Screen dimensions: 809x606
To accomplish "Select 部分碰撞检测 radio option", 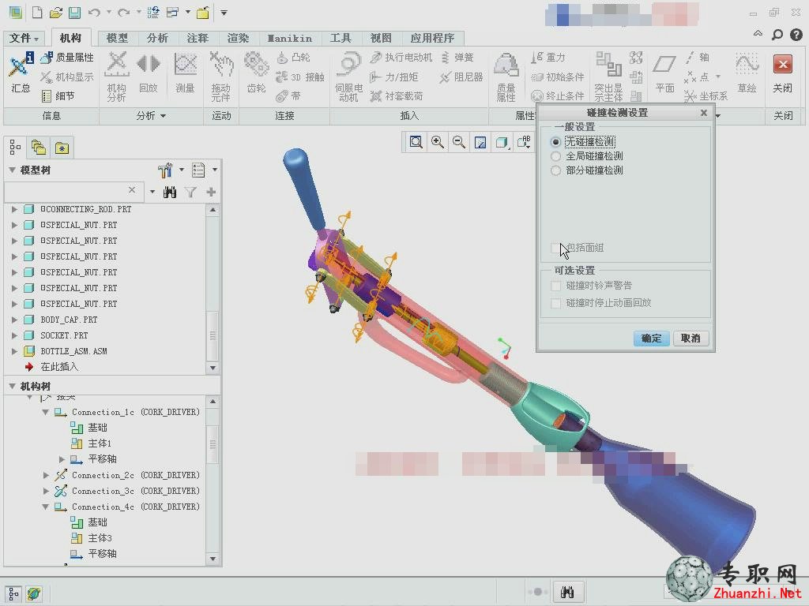I will (555, 170).
